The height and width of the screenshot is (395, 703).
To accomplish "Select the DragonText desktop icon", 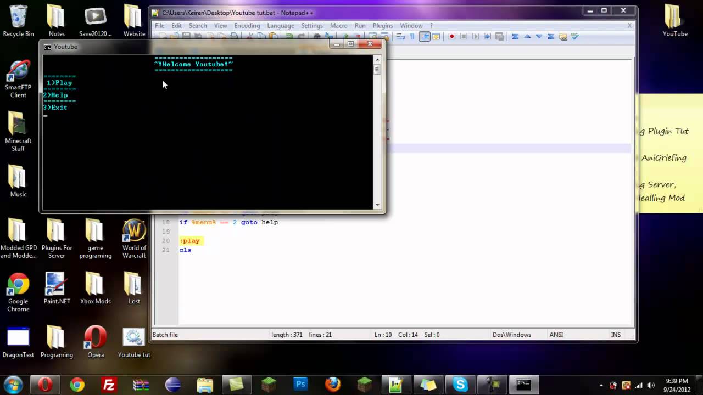I will (x=18, y=342).
